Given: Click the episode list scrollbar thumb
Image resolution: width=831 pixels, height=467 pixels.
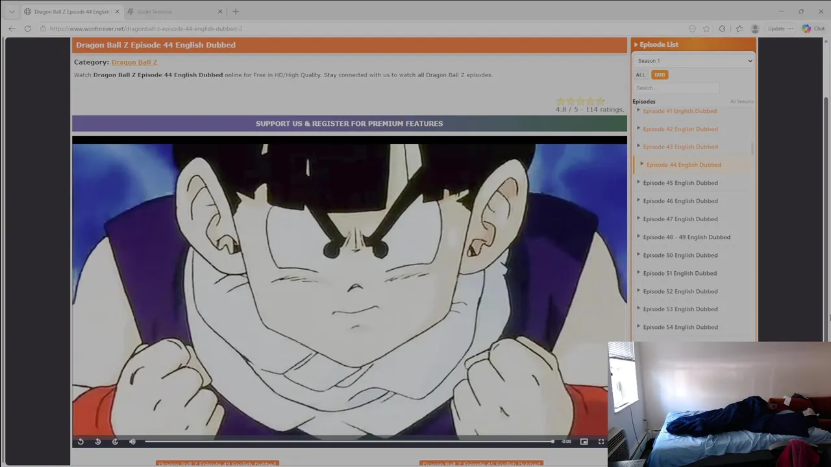Looking at the screenshot, I should (x=752, y=149).
